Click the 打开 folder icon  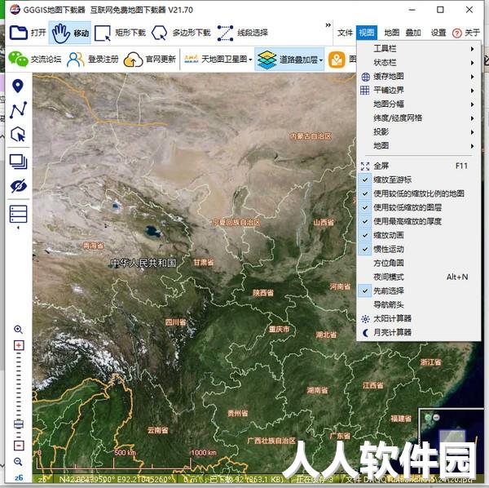click(x=19, y=33)
